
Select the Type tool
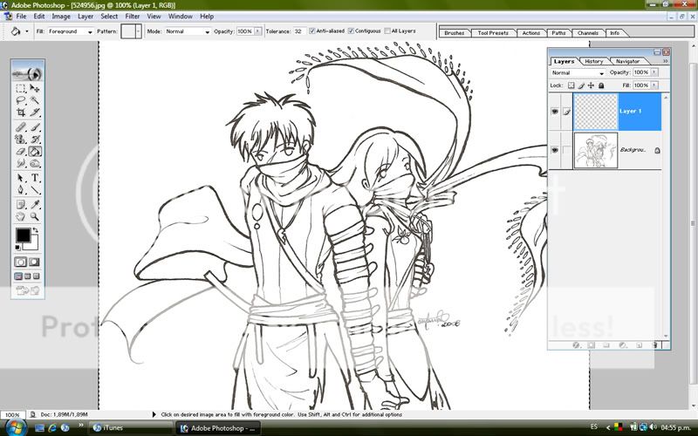pyautogui.click(x=36, y=177)
